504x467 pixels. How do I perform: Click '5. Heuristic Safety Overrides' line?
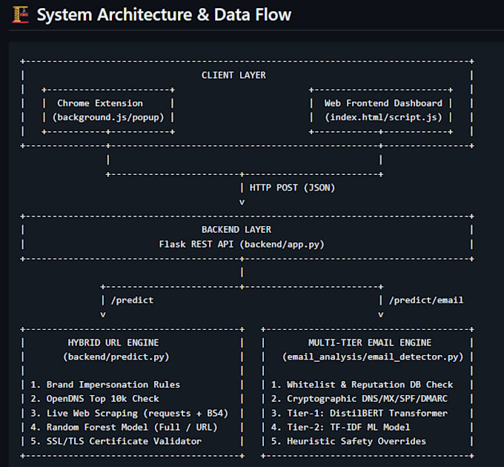click(x=349, y=441)
